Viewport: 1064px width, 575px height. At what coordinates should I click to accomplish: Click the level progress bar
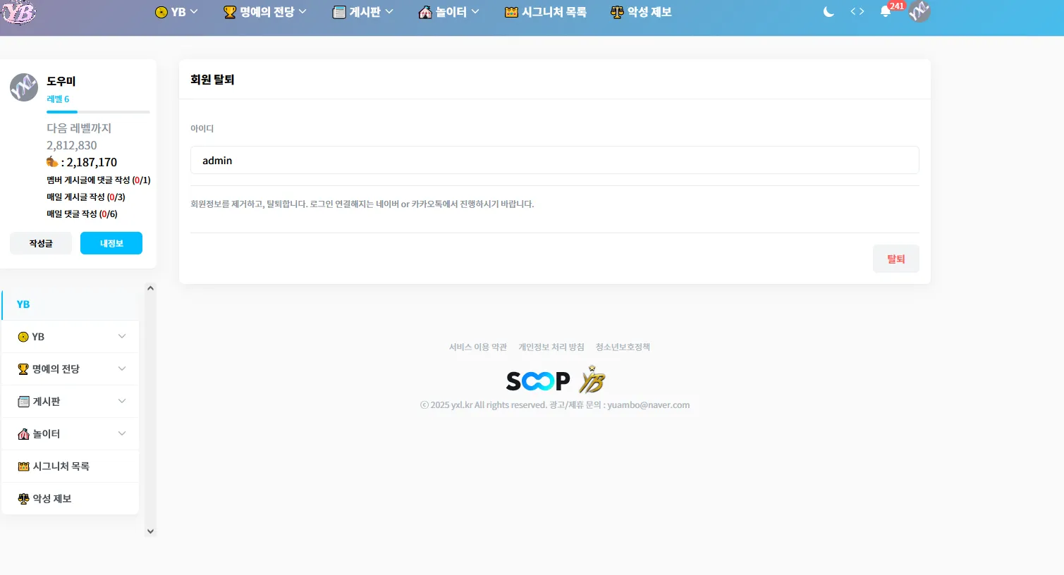pyautogui.click(x=98, y=112)
